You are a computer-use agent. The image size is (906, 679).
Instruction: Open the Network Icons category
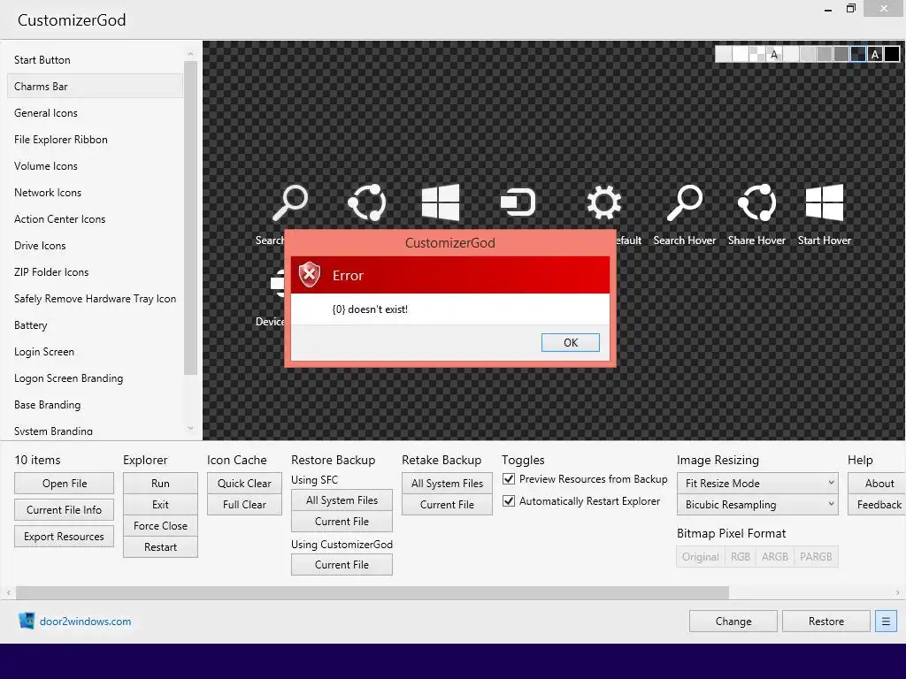pos(96,192)
